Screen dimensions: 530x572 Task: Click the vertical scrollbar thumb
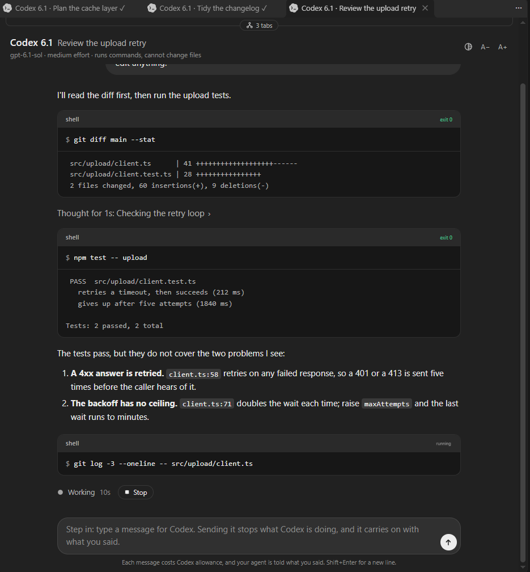click(x=523, y=321)
